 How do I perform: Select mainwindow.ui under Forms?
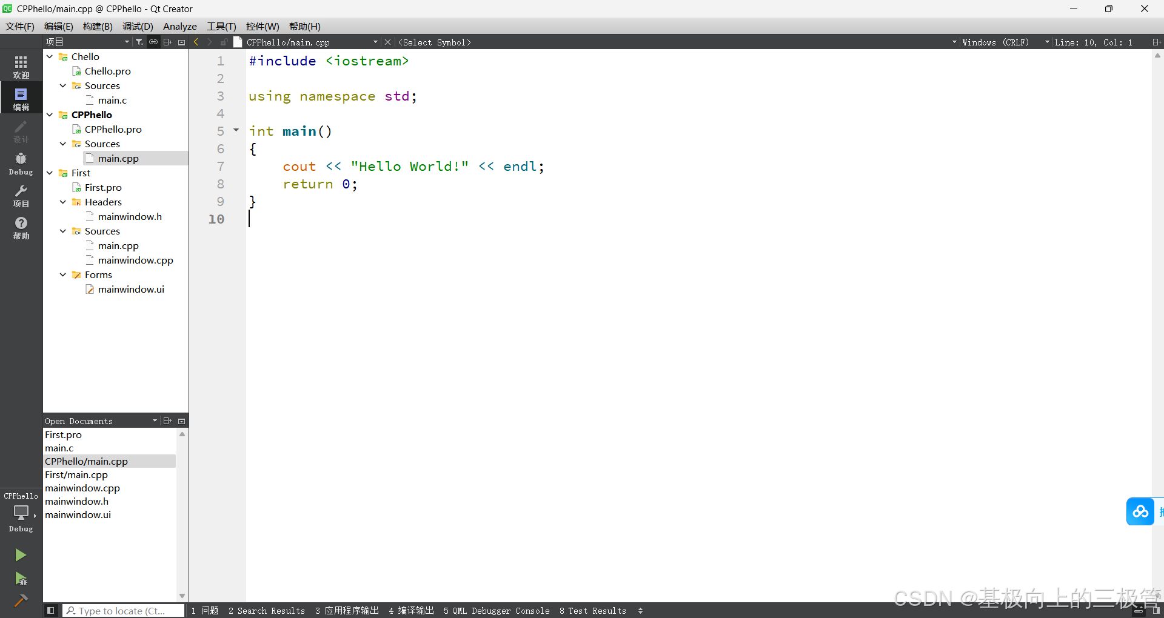131,289
